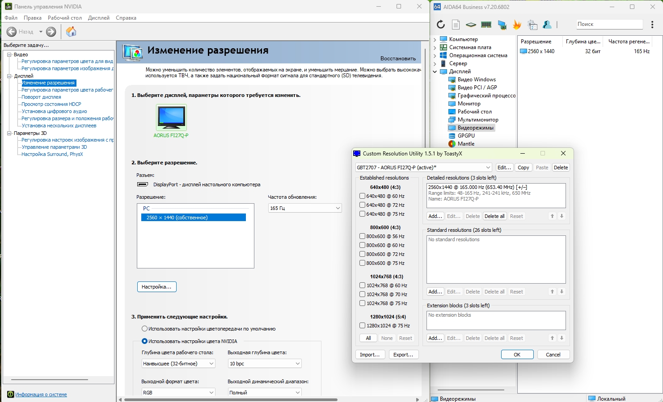
Task: Start the flame stability test icon in AIDA64
Action: tap(517, 25)
